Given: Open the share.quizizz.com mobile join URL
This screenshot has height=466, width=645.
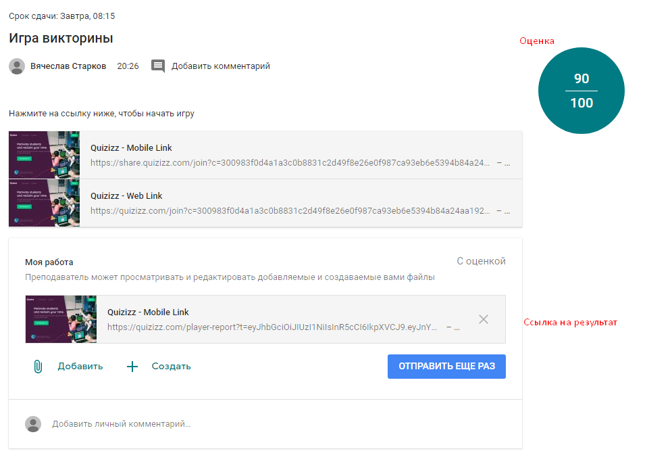Looking at the screenshot, I should [x=290, y=163].
